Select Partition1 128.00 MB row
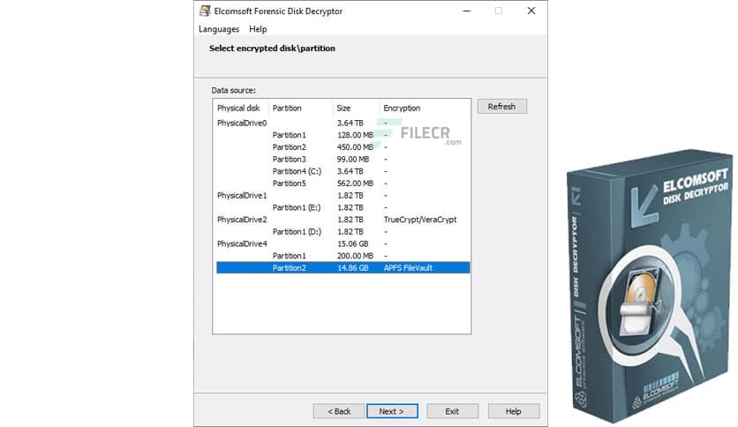738x427 pixels. [x=343, y=135]
